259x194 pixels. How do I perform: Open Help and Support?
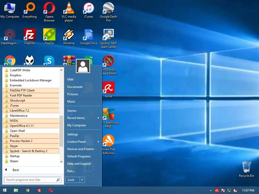coord(83,164)
